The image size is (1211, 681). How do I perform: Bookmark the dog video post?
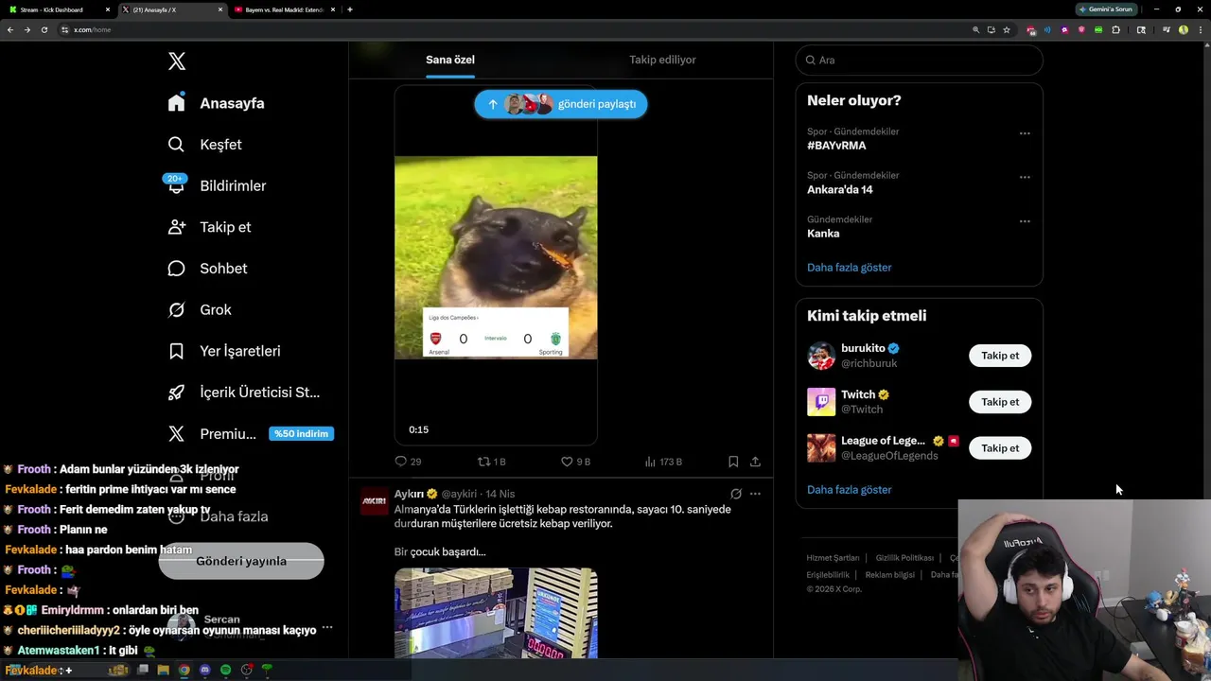tap(733, 462)
